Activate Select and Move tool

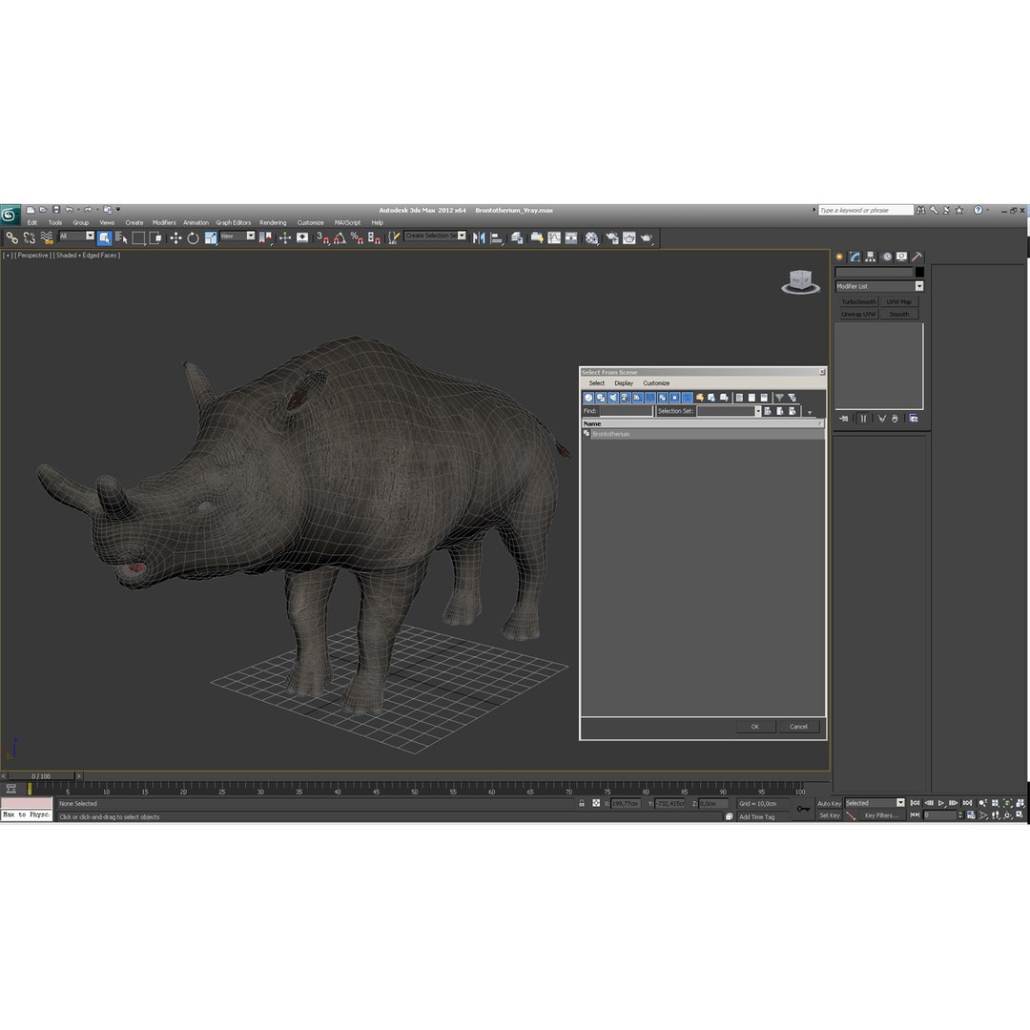pos(175,237)
